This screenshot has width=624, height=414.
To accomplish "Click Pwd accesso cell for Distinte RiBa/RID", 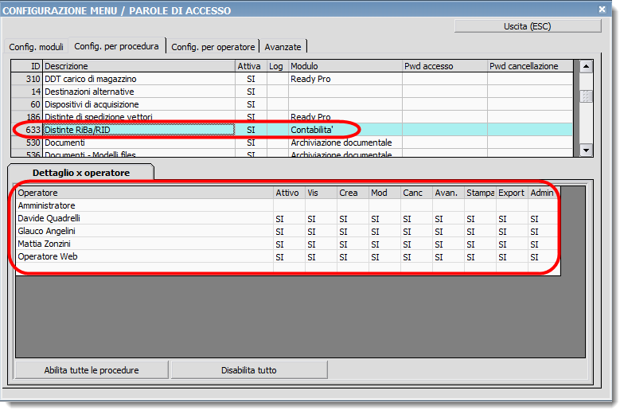I will point(445,130).
